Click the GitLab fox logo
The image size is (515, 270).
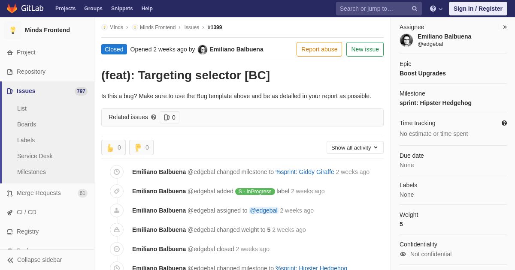pos(12,9)
